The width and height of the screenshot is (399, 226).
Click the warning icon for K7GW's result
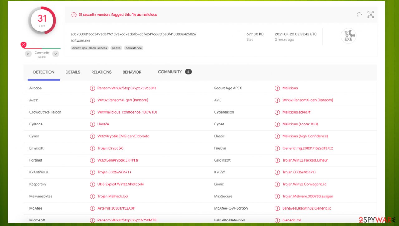pos(277,172)
